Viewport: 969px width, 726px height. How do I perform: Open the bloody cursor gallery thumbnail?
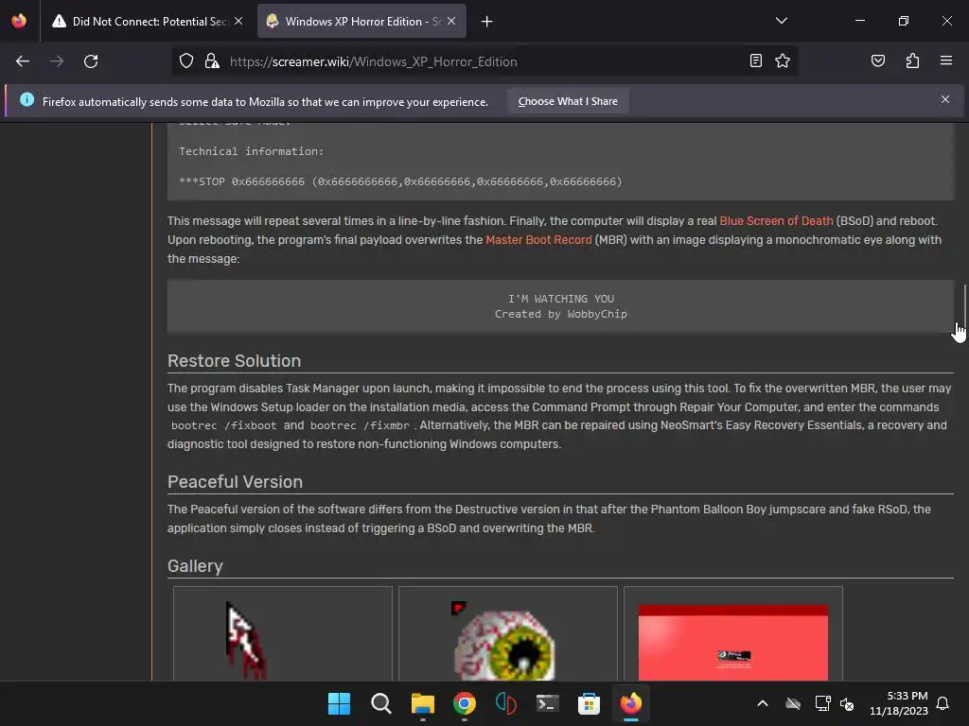tap(282, 634)
